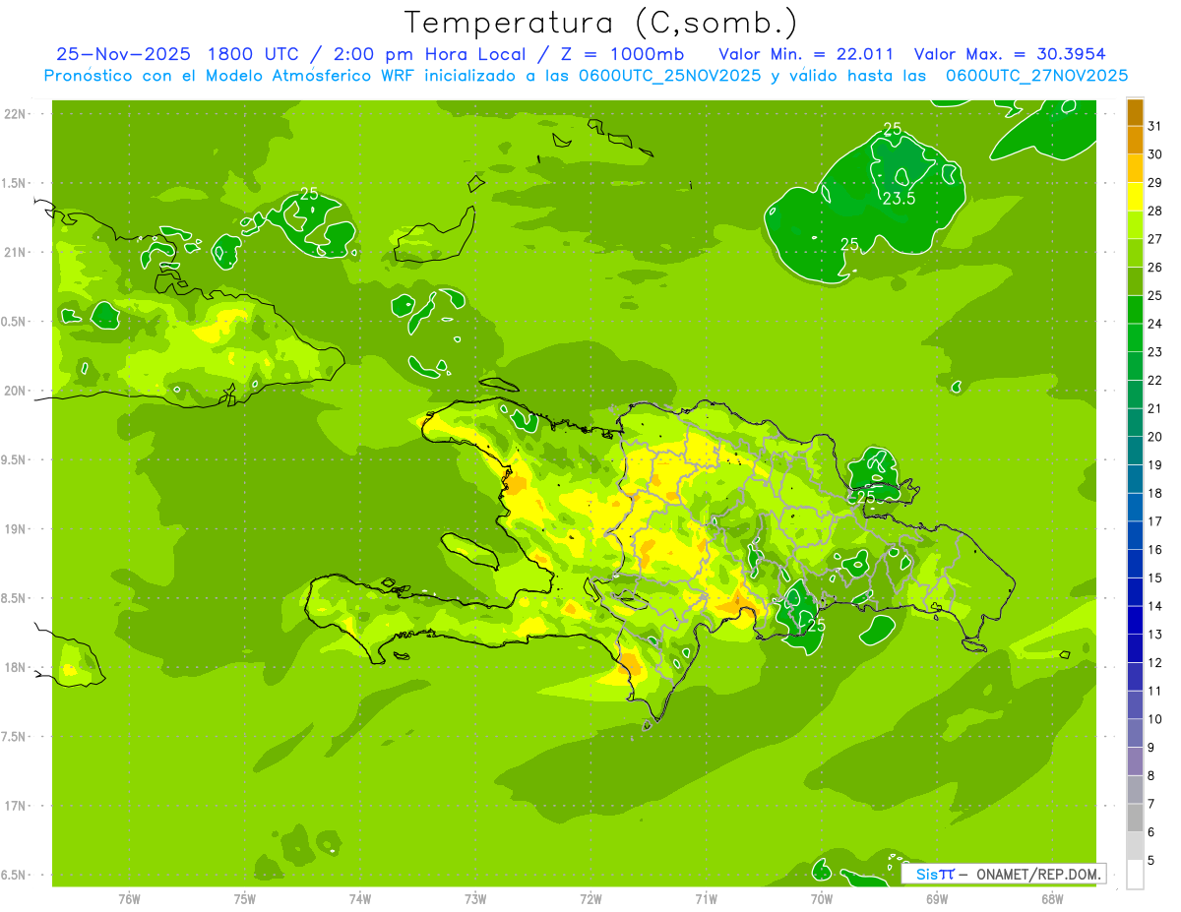Viewport: 1181px width, 912px height.
Task: Click the legend value "7"
Action: (x=1151, y=804)
